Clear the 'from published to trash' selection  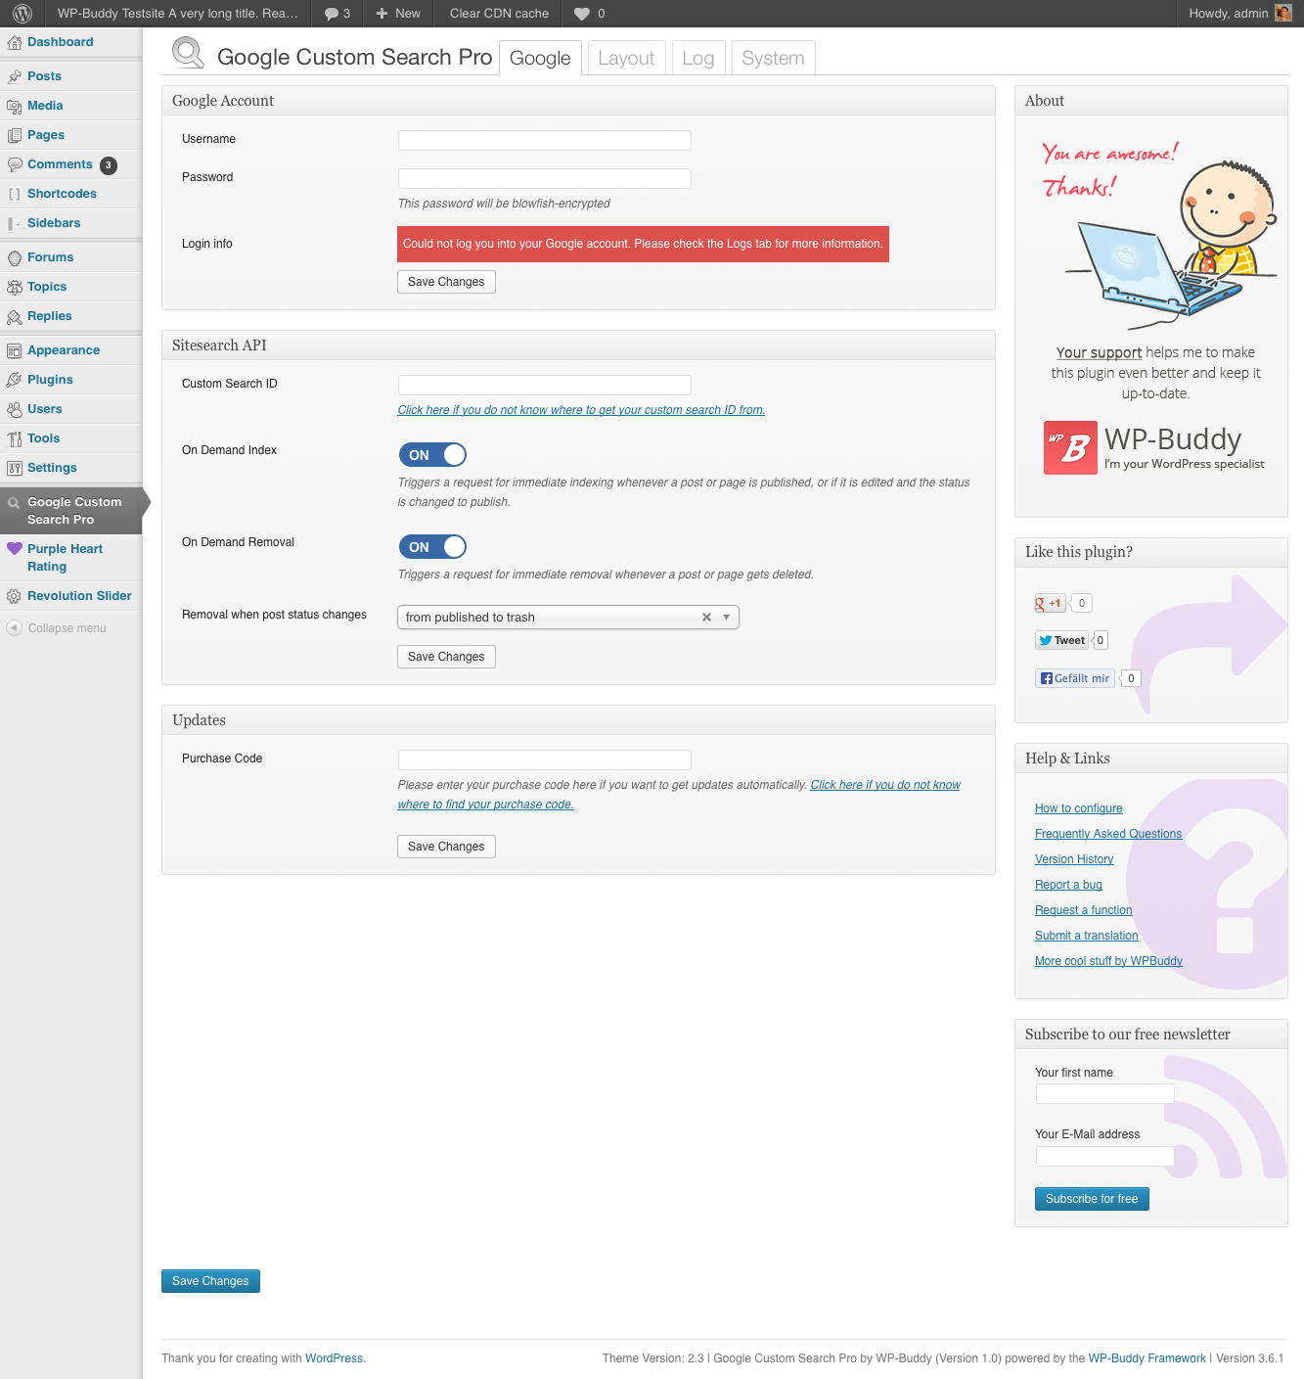click(706, 618)
